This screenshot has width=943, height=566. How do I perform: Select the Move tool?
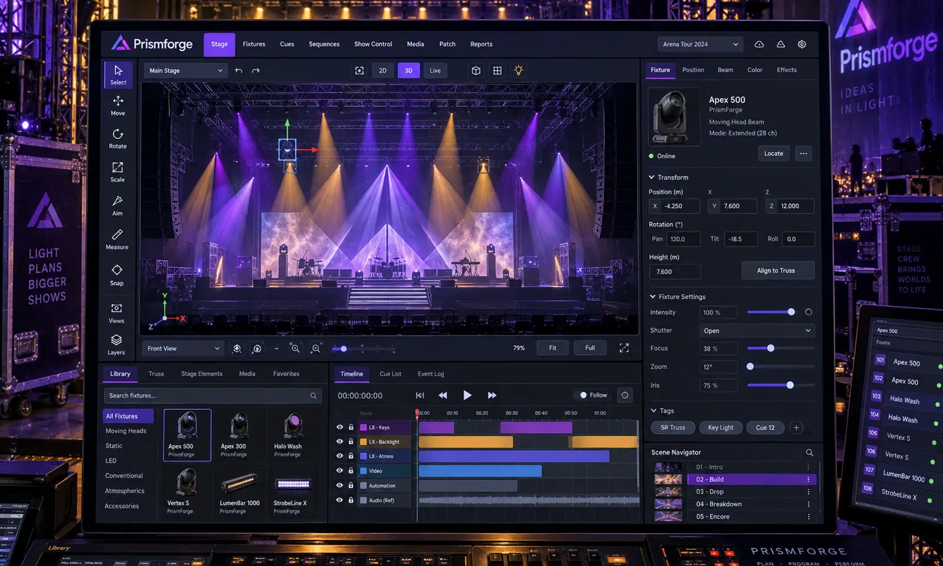(118, 106)
